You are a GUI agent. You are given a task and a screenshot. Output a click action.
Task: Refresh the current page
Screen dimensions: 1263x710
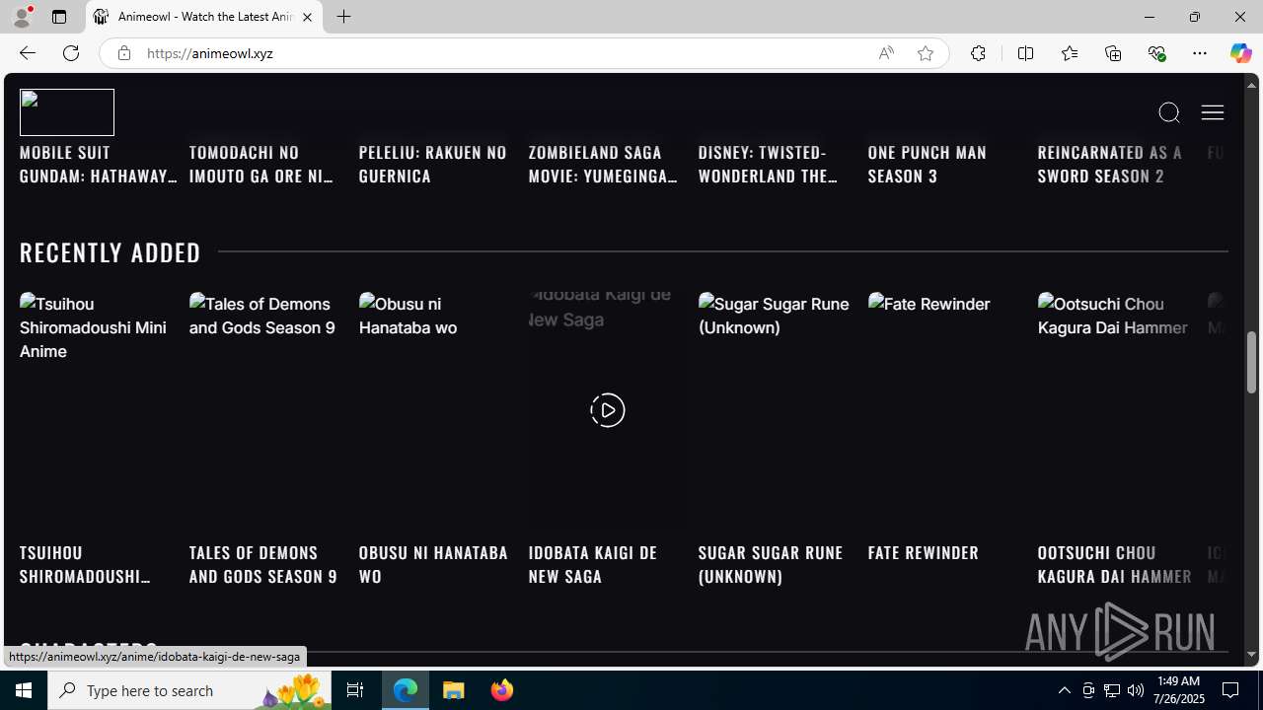pyautogui.click(x=71, y=53)
